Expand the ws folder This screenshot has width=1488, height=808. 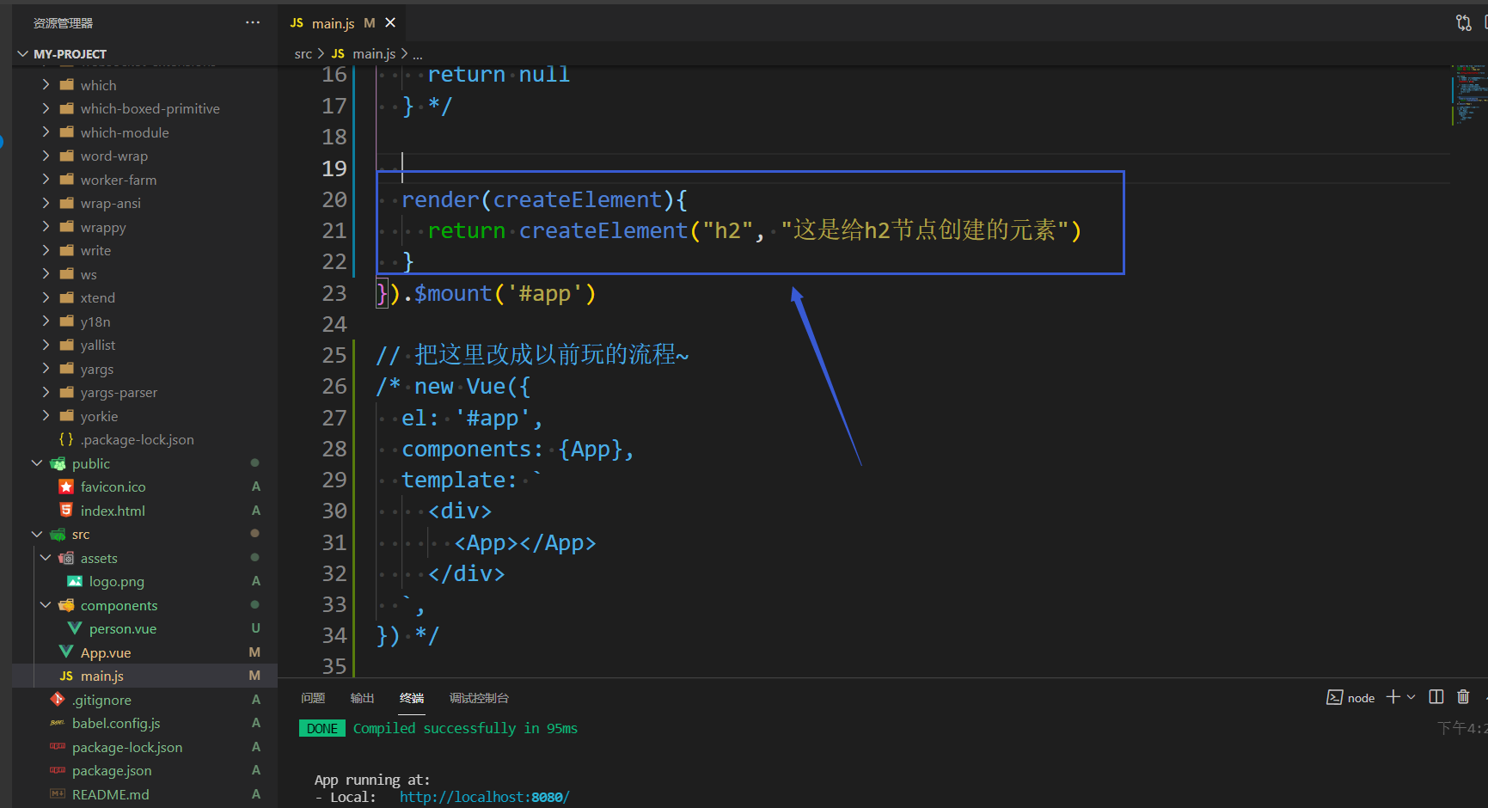pos(46,274)
